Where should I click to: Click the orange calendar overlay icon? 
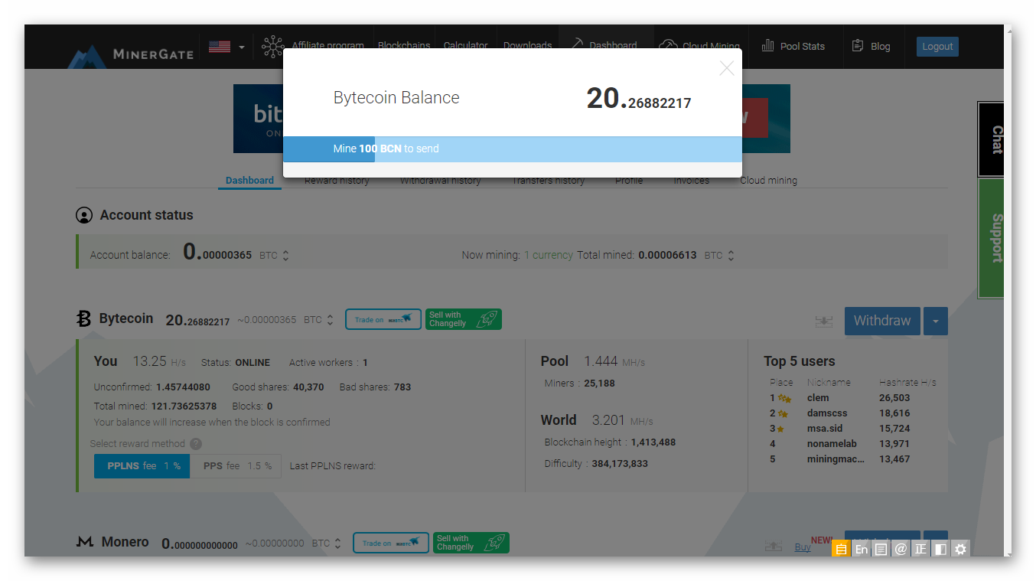tap(841, 549)
